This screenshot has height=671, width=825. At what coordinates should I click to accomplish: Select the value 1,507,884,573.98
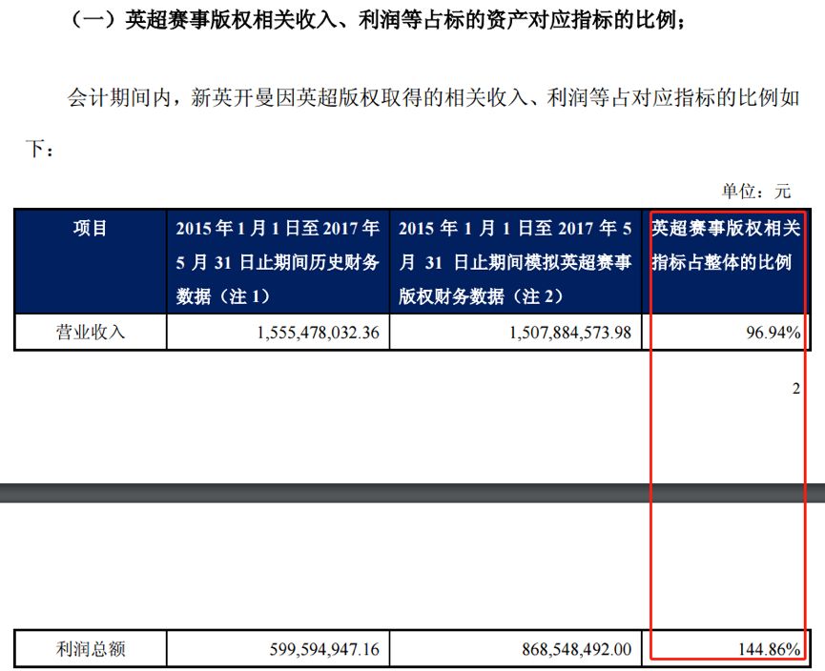tap(570, 333)
